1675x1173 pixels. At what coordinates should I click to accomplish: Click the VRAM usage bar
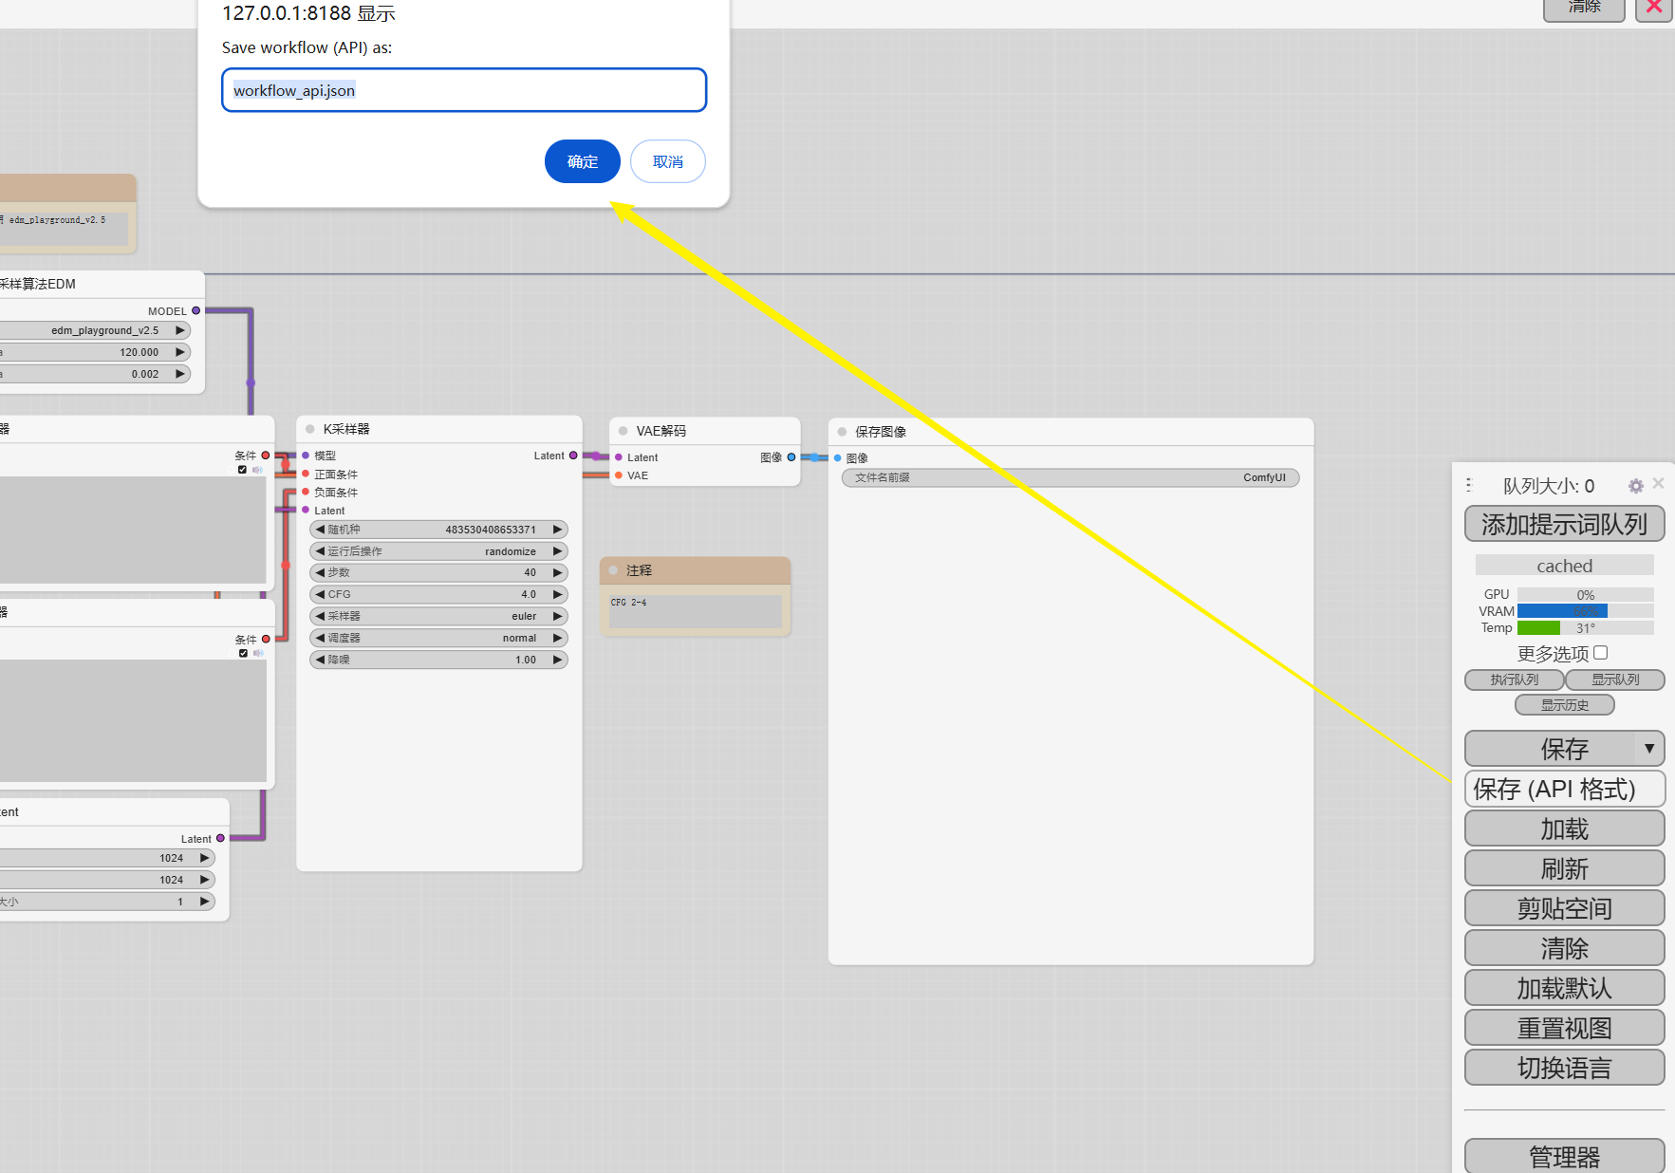[x=1585, y=611]
